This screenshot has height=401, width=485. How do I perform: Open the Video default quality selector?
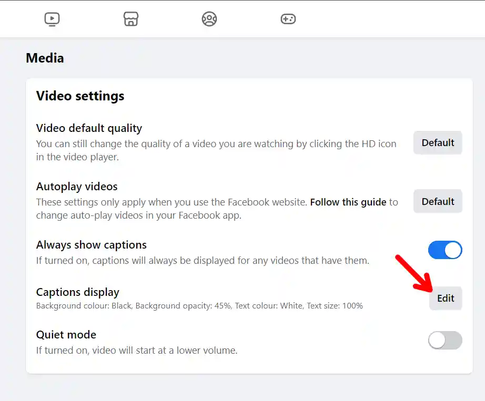[x=438, y=142]
